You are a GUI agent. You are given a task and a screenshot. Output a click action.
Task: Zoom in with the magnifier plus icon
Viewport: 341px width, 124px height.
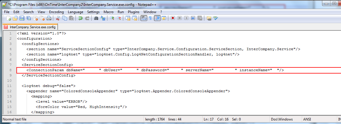coord(112,18)
